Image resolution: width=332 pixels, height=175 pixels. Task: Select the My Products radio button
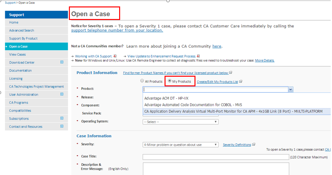(170, 81)
